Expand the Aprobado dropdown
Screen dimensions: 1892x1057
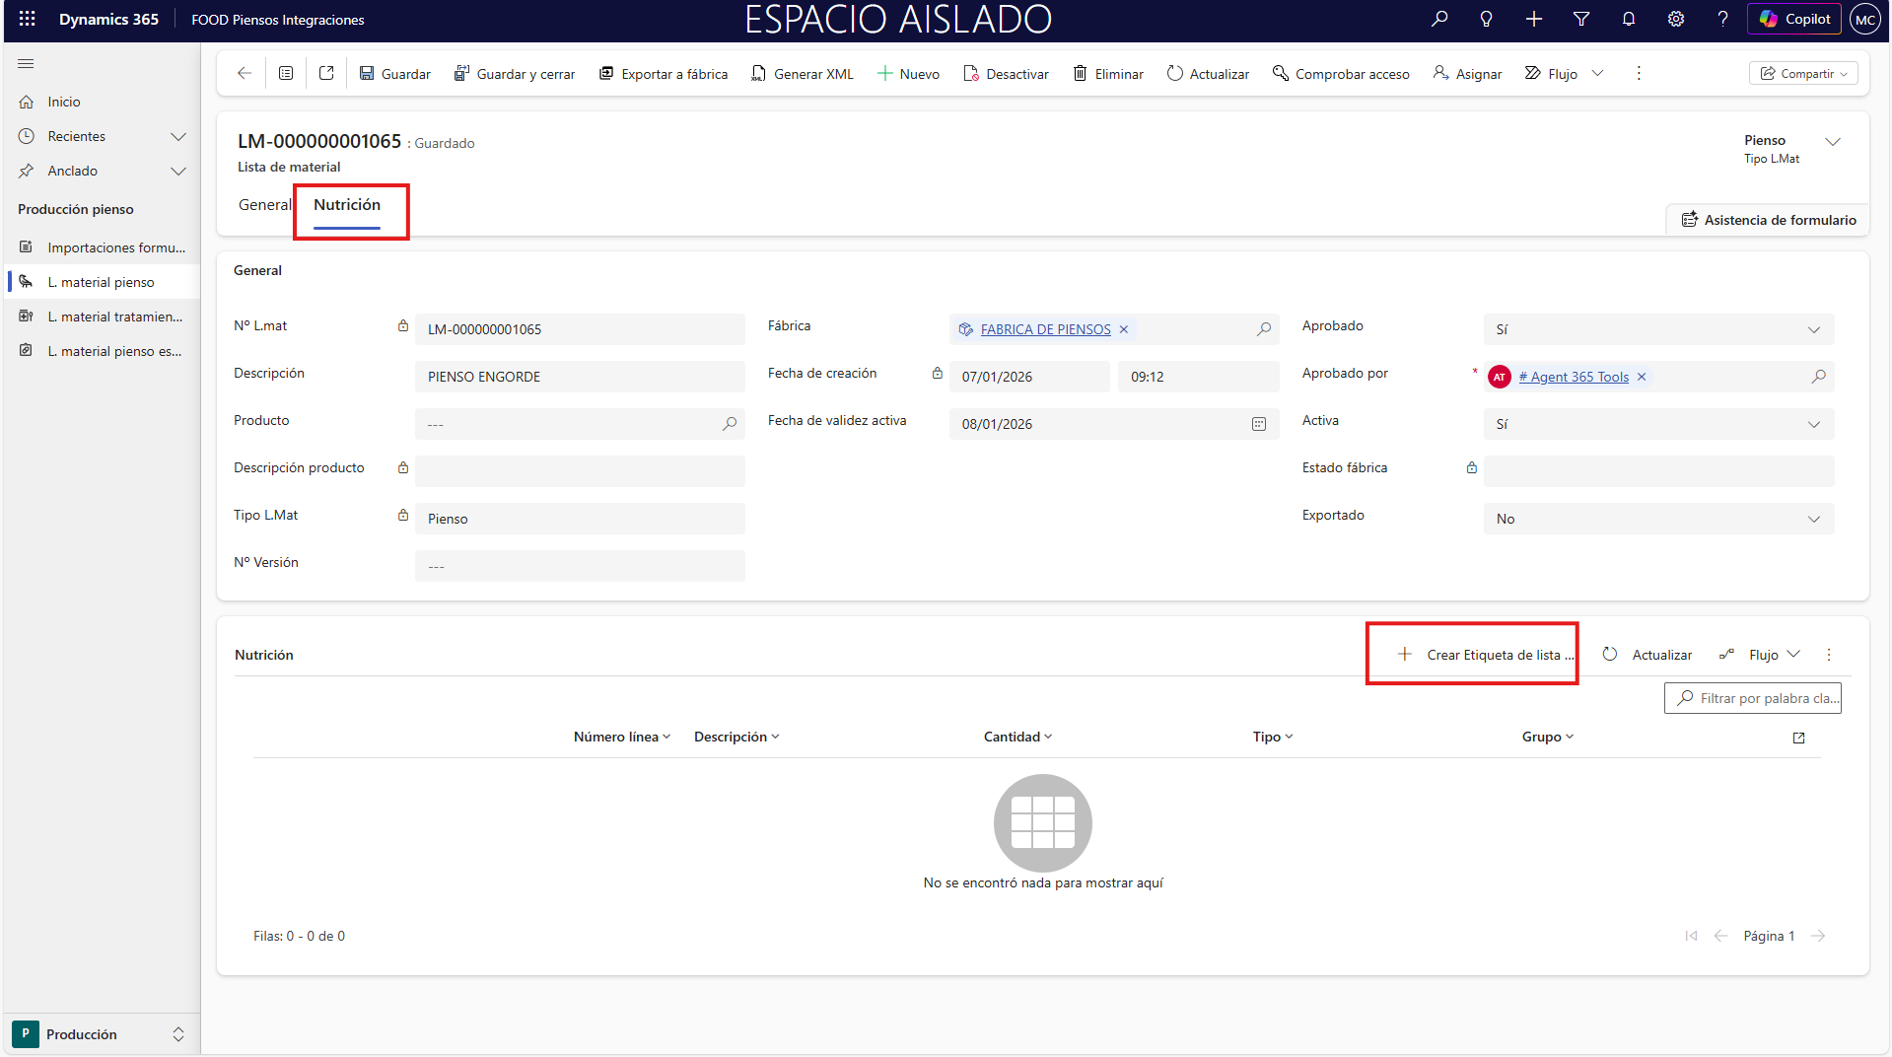1813,329
